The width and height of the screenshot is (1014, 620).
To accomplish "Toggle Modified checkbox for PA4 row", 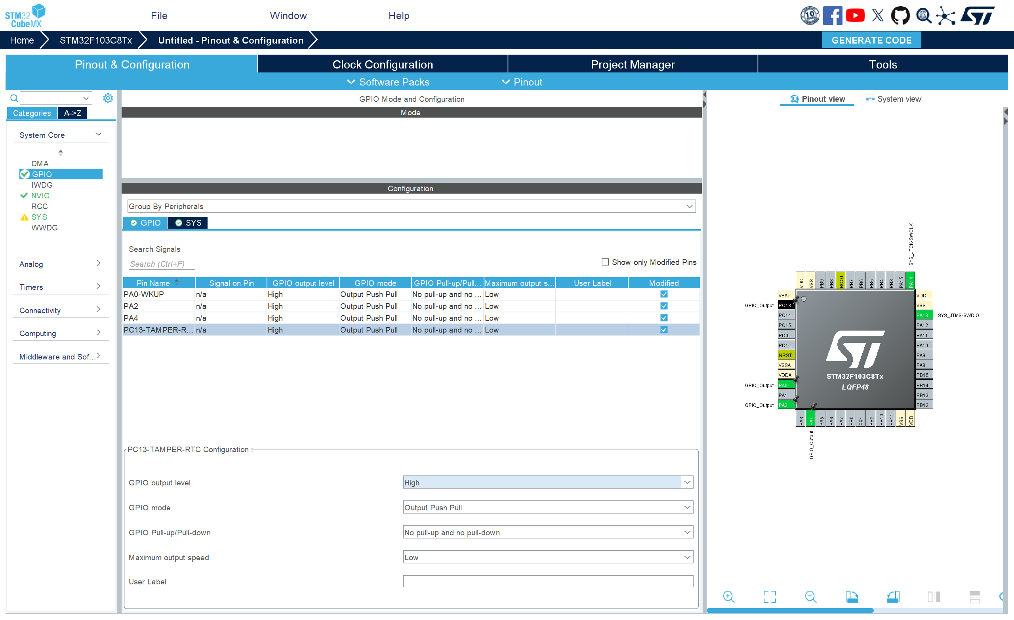I will click(664, 318).
